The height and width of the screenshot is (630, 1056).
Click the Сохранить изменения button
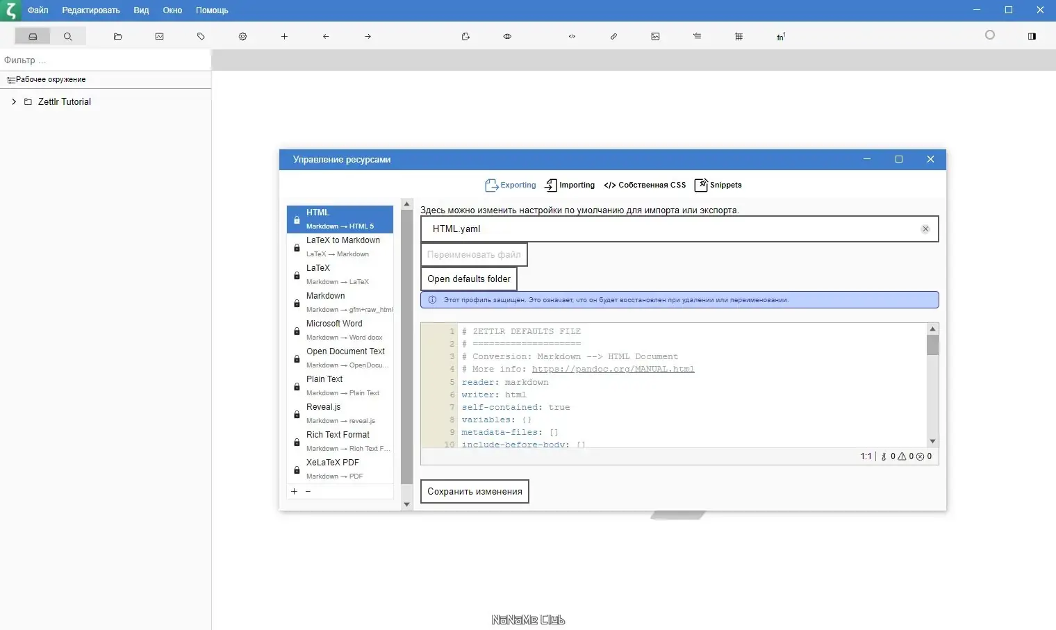(475, 491)
